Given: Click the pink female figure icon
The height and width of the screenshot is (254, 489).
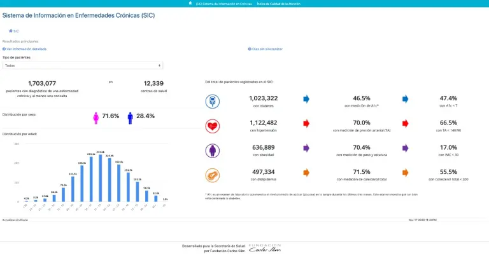Looking at the screenshot, I should 97,117.
